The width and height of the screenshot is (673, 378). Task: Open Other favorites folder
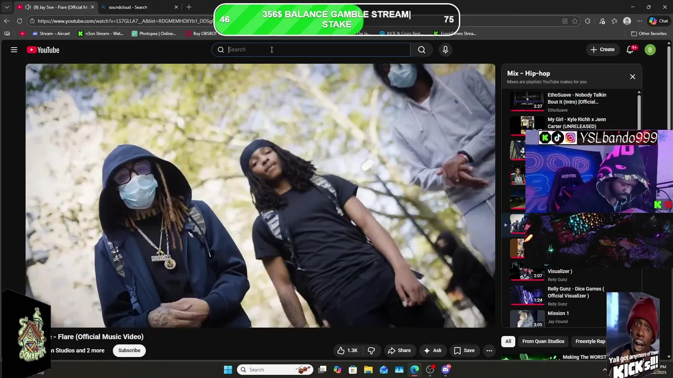point(649,34)
